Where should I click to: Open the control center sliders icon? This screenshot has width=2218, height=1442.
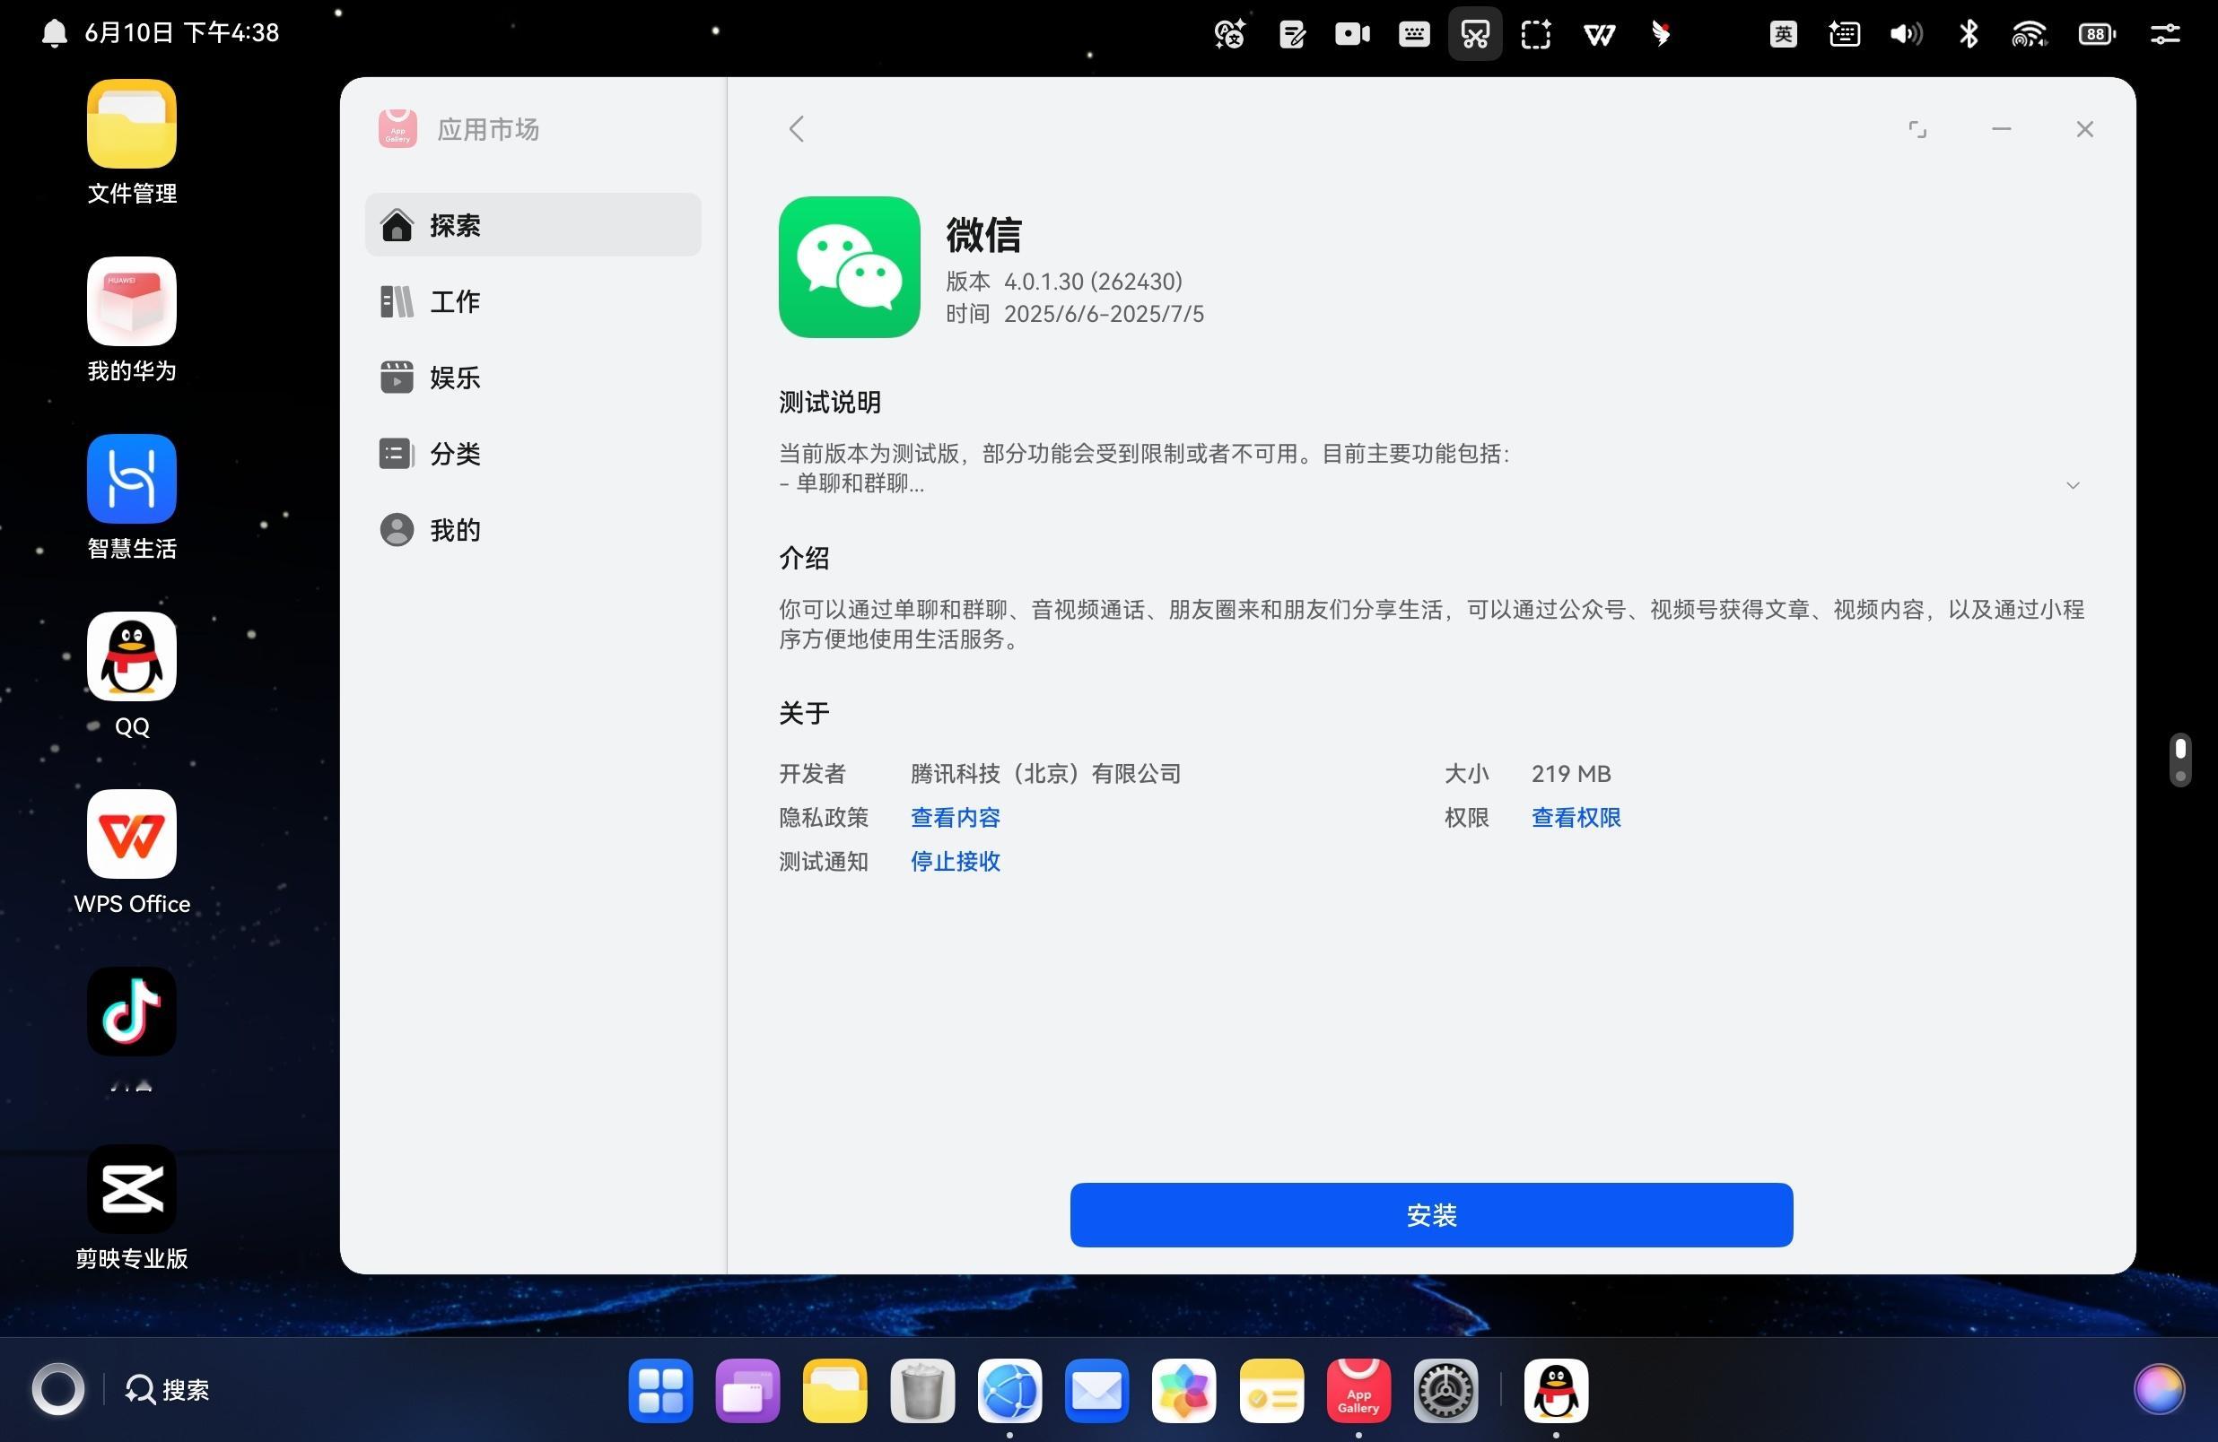click(2164, 34)
